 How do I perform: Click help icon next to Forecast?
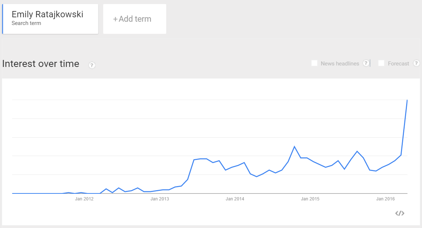(416, 63)
